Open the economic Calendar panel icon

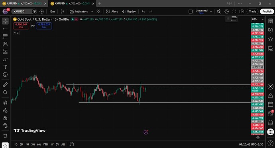click(x=271, y=104)
